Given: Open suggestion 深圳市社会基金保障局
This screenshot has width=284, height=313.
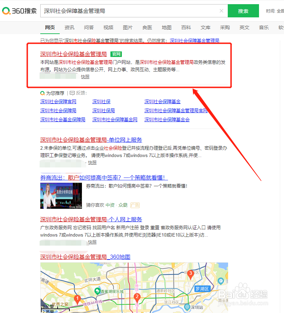Looking at the screenshot, I should click(x=63, y=120).
